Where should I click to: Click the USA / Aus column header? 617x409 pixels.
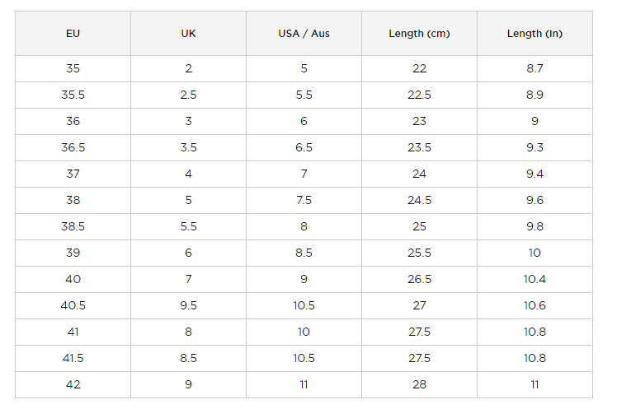click(x=304, y=34)
